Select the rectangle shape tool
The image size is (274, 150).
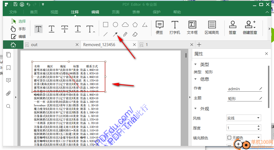click(x=106, y=25)
